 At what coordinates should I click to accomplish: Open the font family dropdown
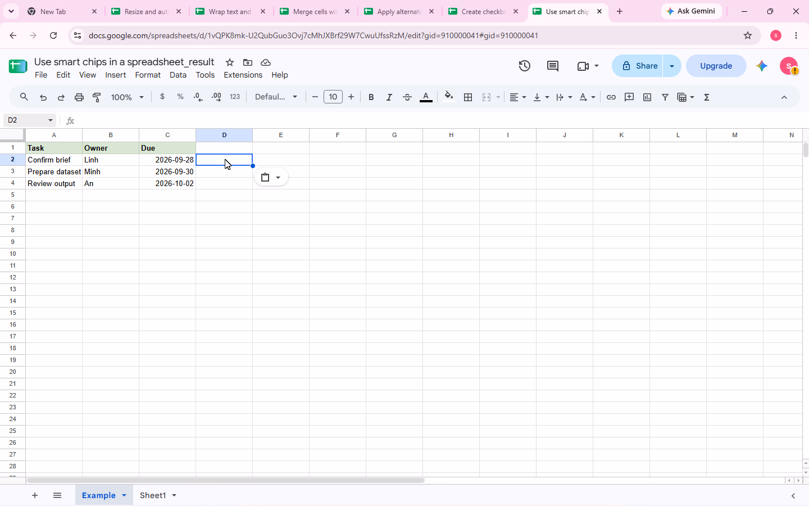pos(276,97)
